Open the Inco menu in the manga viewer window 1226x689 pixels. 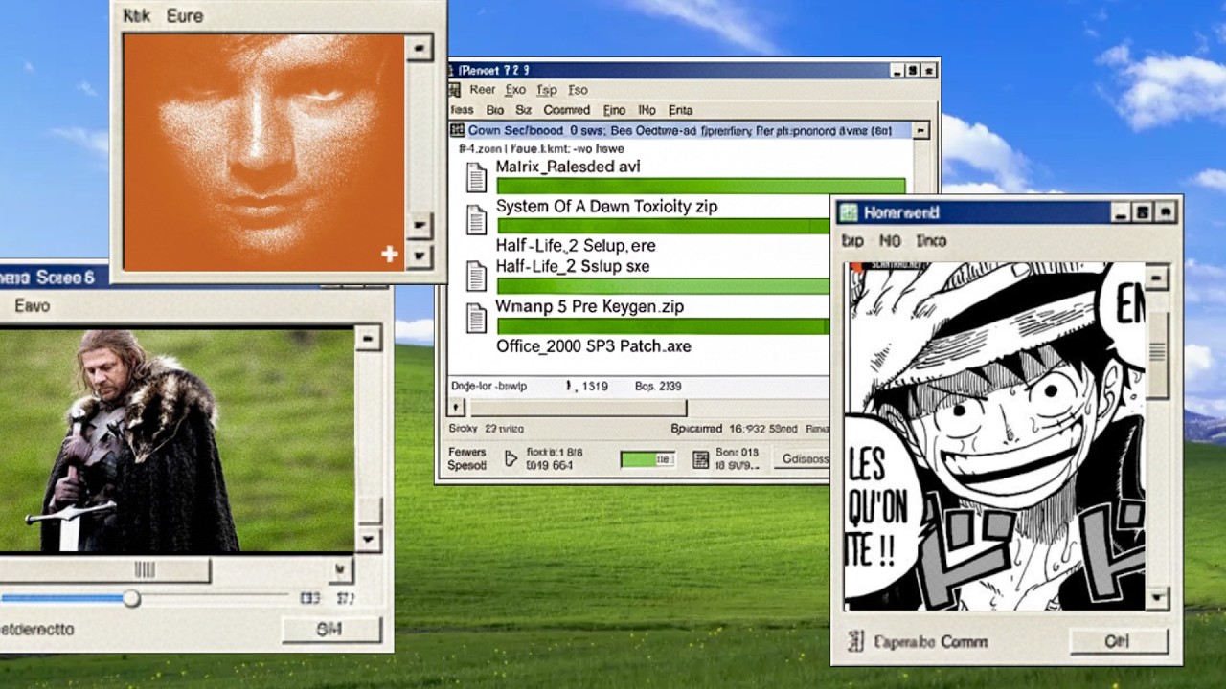pyautogui.click(x=931, y=241)
